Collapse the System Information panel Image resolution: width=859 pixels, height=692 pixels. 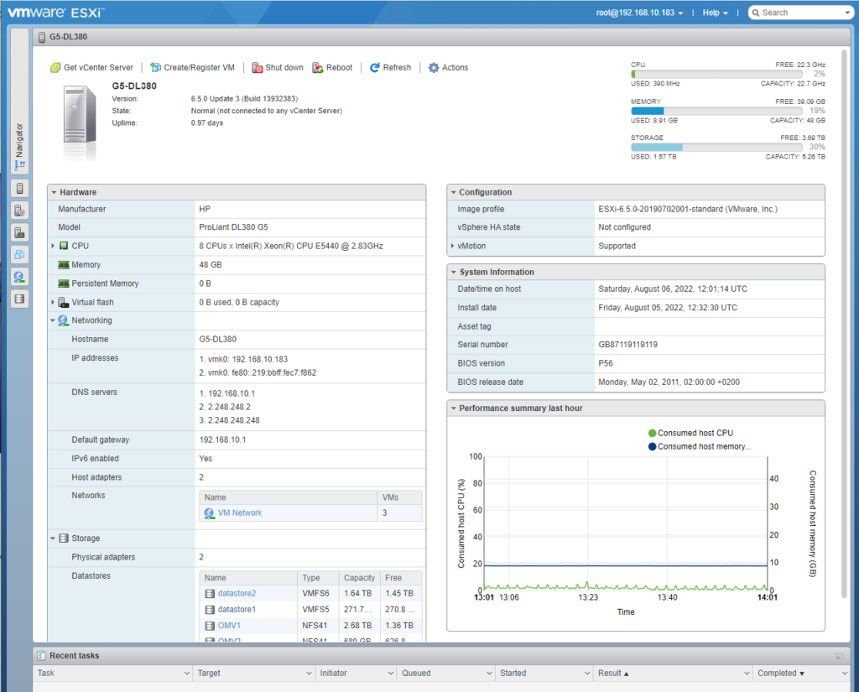[x=453, y=273]
